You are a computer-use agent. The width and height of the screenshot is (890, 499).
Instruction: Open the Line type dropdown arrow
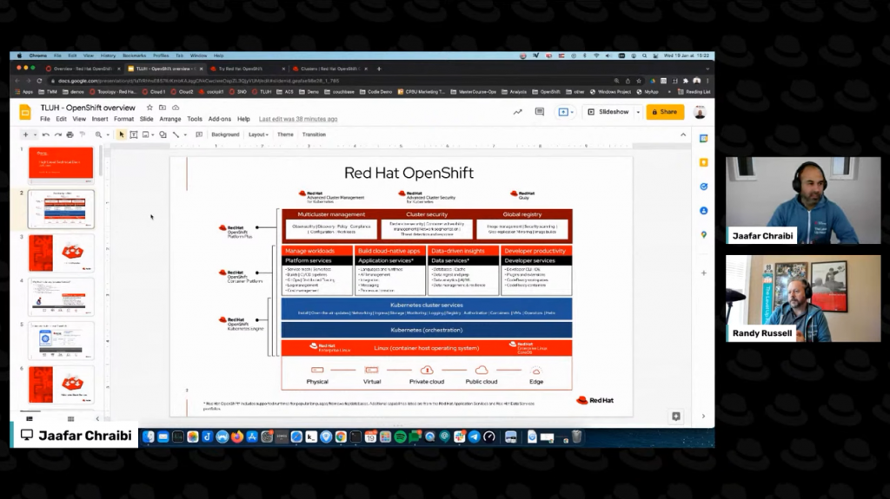click(x=185, y=135)
